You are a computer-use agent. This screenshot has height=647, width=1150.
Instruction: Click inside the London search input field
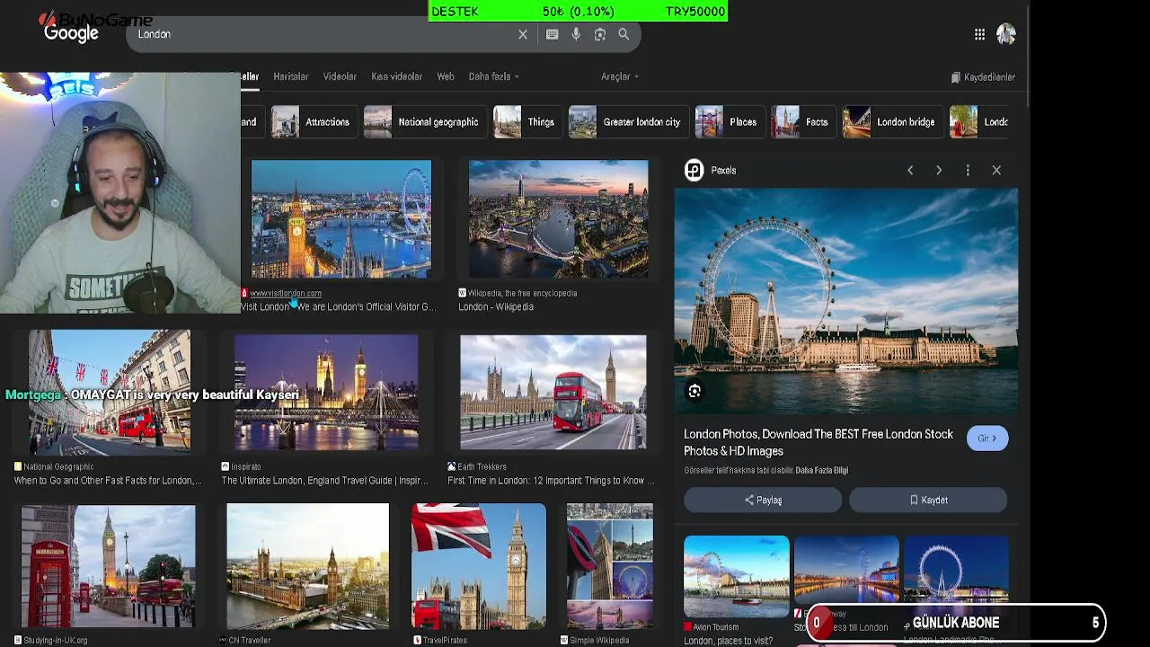pyautogui.click(x=323, y=34)
